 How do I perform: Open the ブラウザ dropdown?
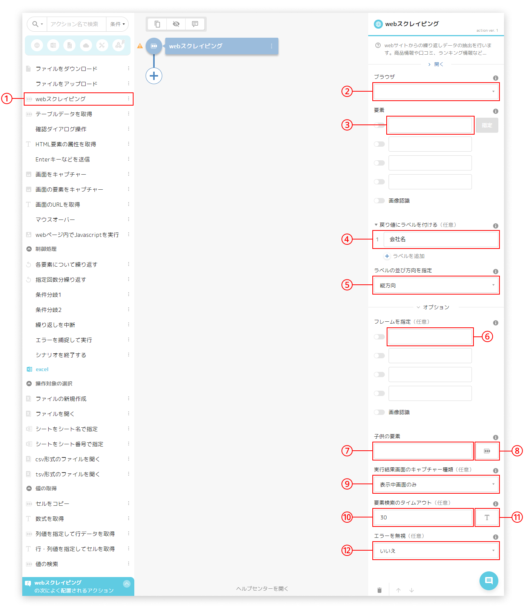pyautogui.click(x=436, y=92)
